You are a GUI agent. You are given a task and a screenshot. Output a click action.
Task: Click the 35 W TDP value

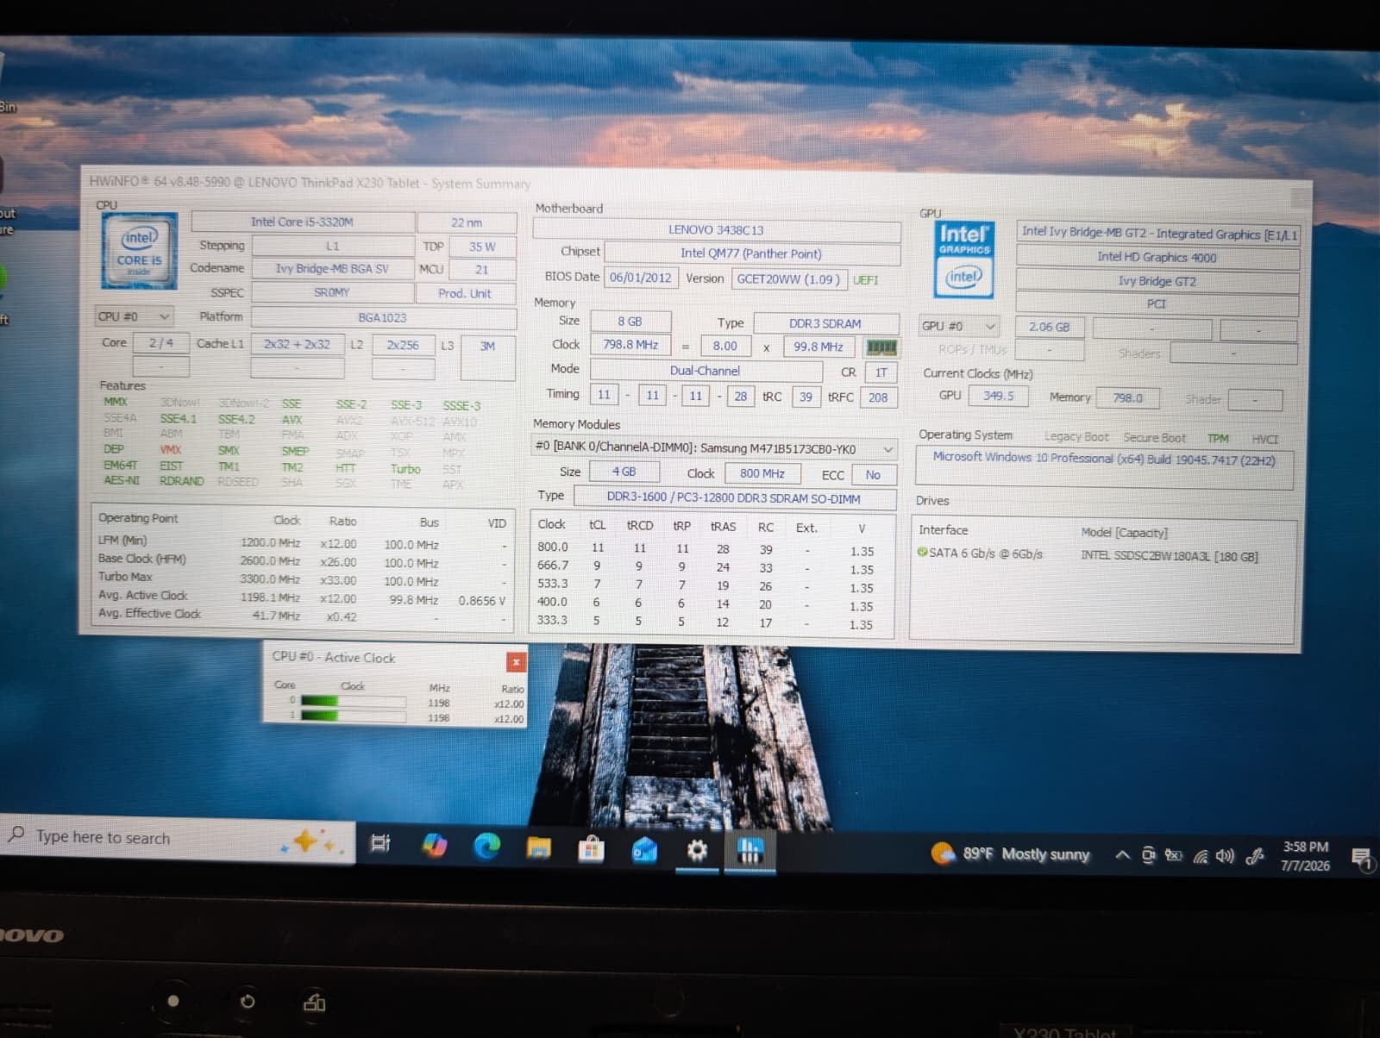482,247
